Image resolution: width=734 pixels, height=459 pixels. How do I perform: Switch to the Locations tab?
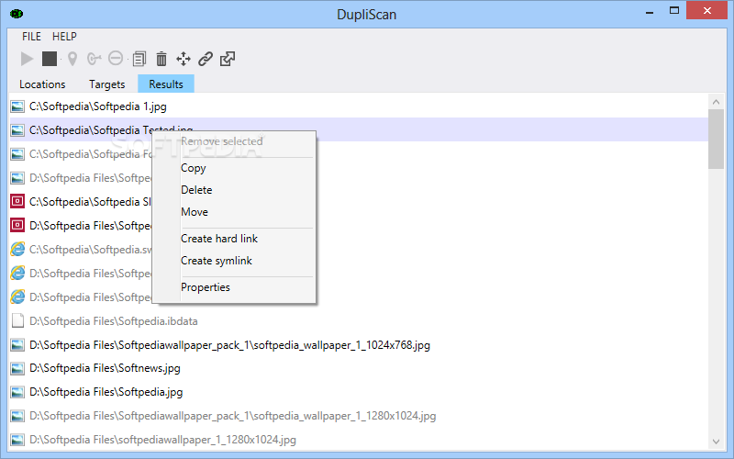pyautogui.click(x=42, y=84)
